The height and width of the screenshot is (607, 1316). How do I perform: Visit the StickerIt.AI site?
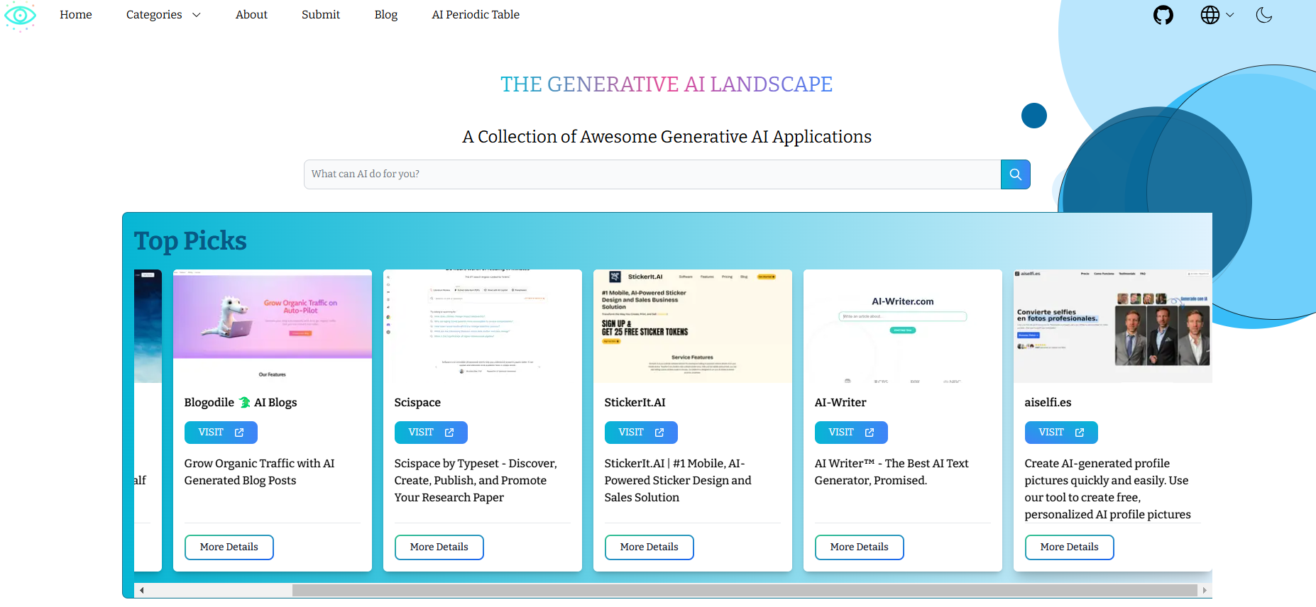click(641, 433)
